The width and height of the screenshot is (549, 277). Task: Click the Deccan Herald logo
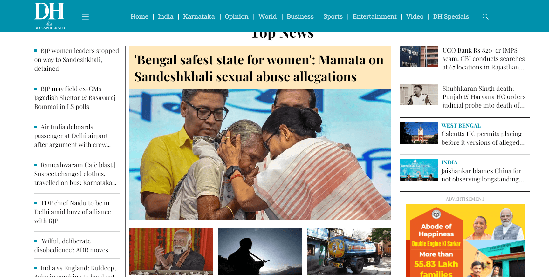point(50,16)
